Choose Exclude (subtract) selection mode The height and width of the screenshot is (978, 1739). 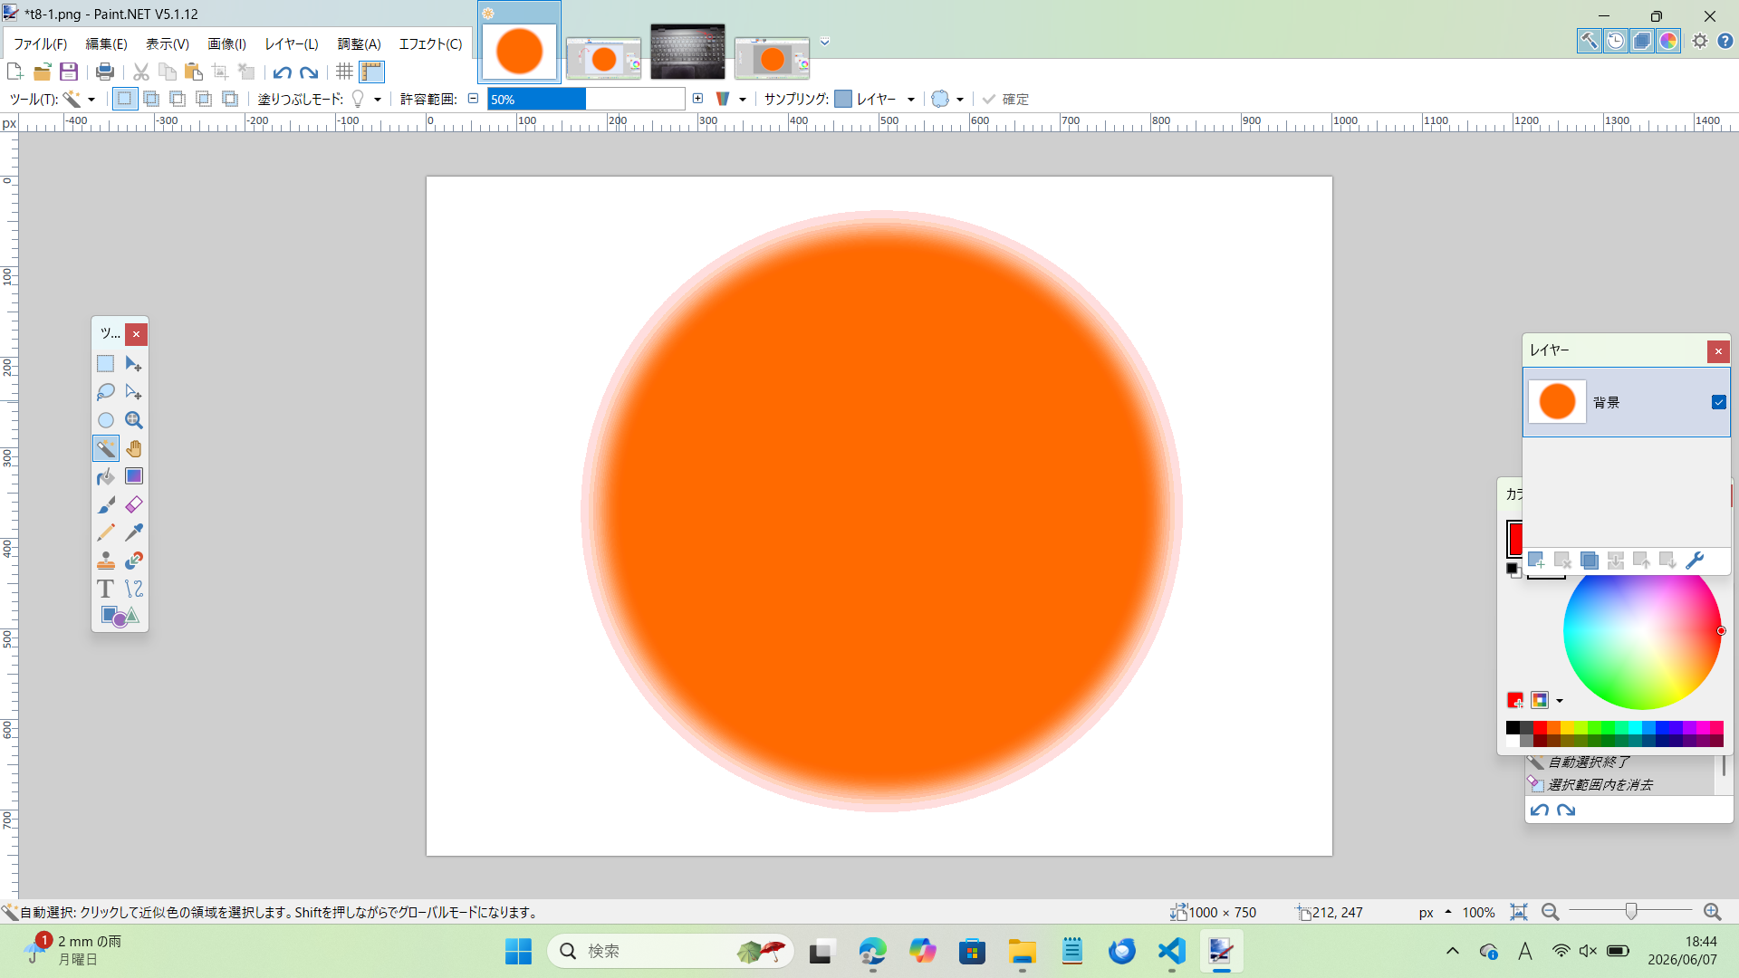tap(178, 99)
